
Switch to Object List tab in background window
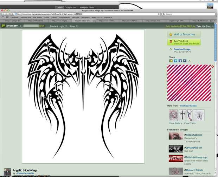(71, 7)
